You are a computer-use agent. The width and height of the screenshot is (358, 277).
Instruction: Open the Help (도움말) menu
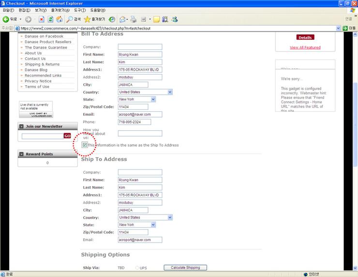(x=98, y=10)
